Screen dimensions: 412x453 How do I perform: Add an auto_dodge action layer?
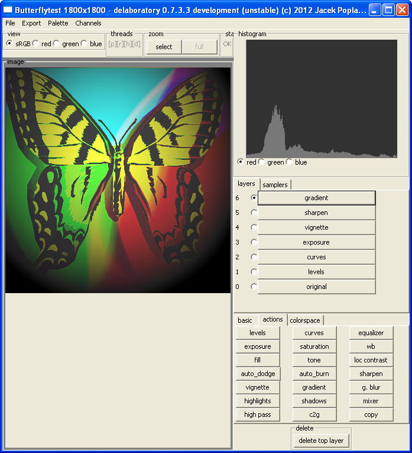click(258, 374)
